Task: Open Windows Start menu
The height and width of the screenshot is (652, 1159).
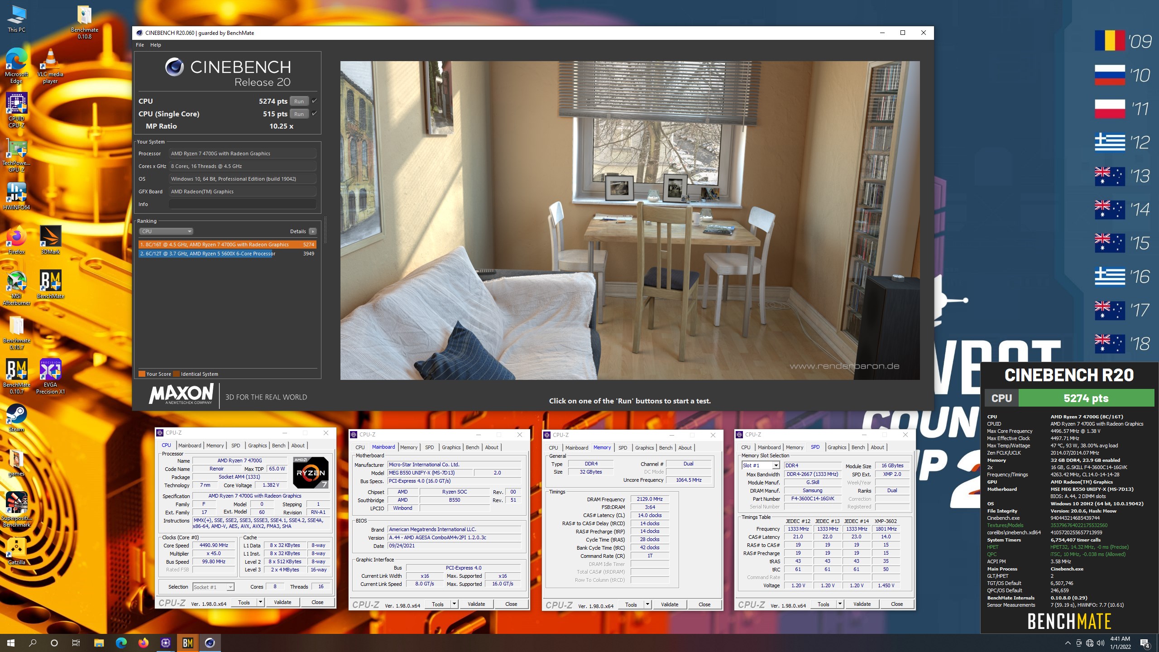Action: 11,643
